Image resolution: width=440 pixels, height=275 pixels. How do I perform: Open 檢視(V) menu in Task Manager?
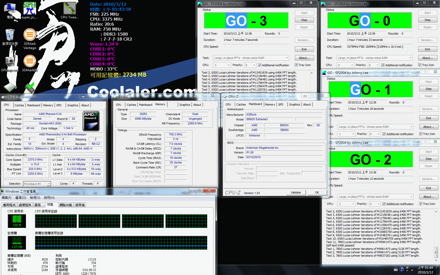(35, 198)
